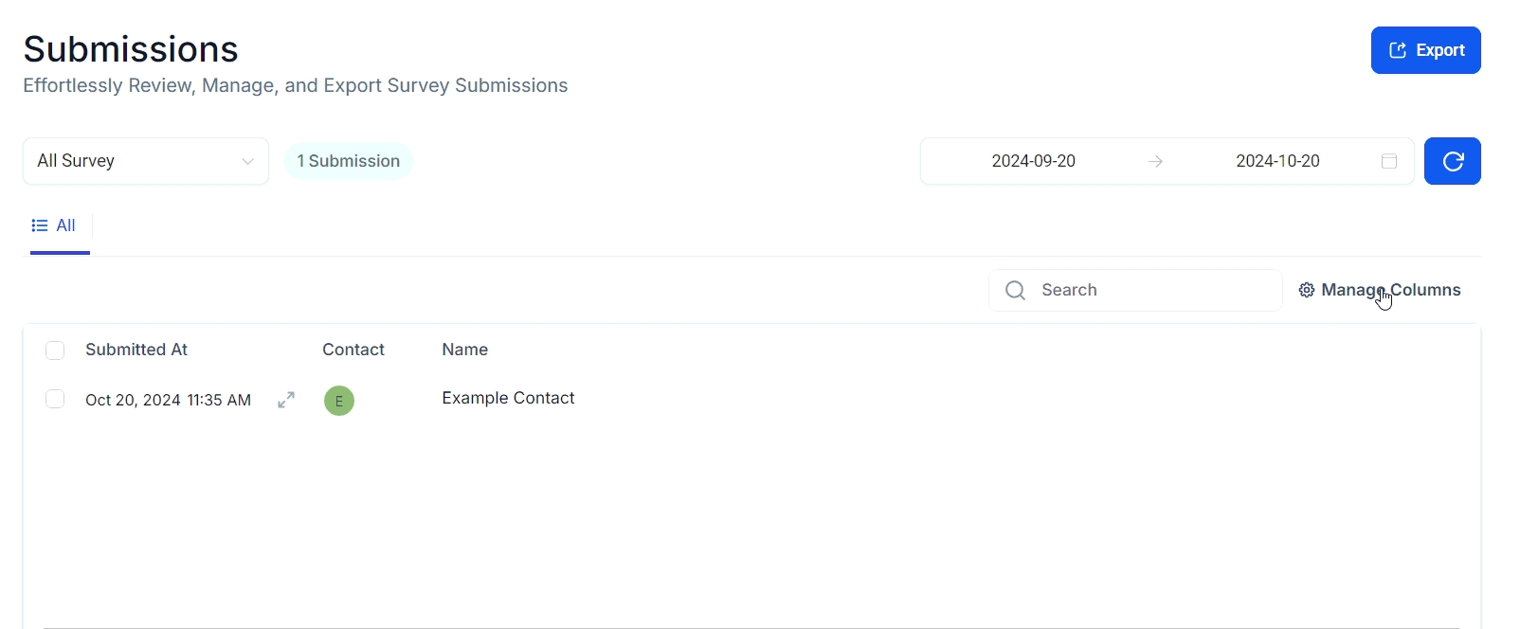Click the export arrow icon
The image size is (1520, 629).
[x=1397, y=50]
